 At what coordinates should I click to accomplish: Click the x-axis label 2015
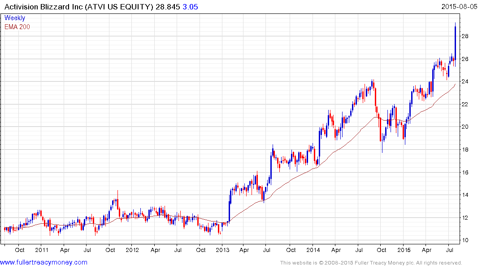tap(404, 250)
